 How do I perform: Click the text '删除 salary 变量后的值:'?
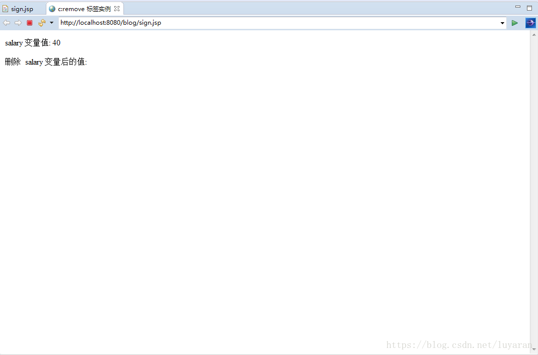tap(46, 62)
